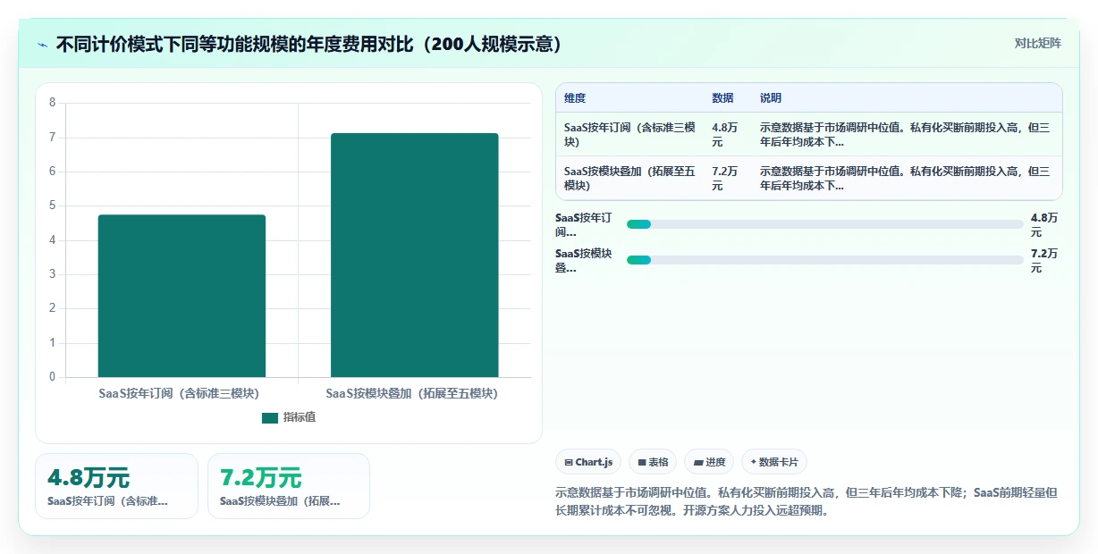Select the SaaS按年订阅 bar in chart
Screen dimensions: 1098x554
[182, 296]
